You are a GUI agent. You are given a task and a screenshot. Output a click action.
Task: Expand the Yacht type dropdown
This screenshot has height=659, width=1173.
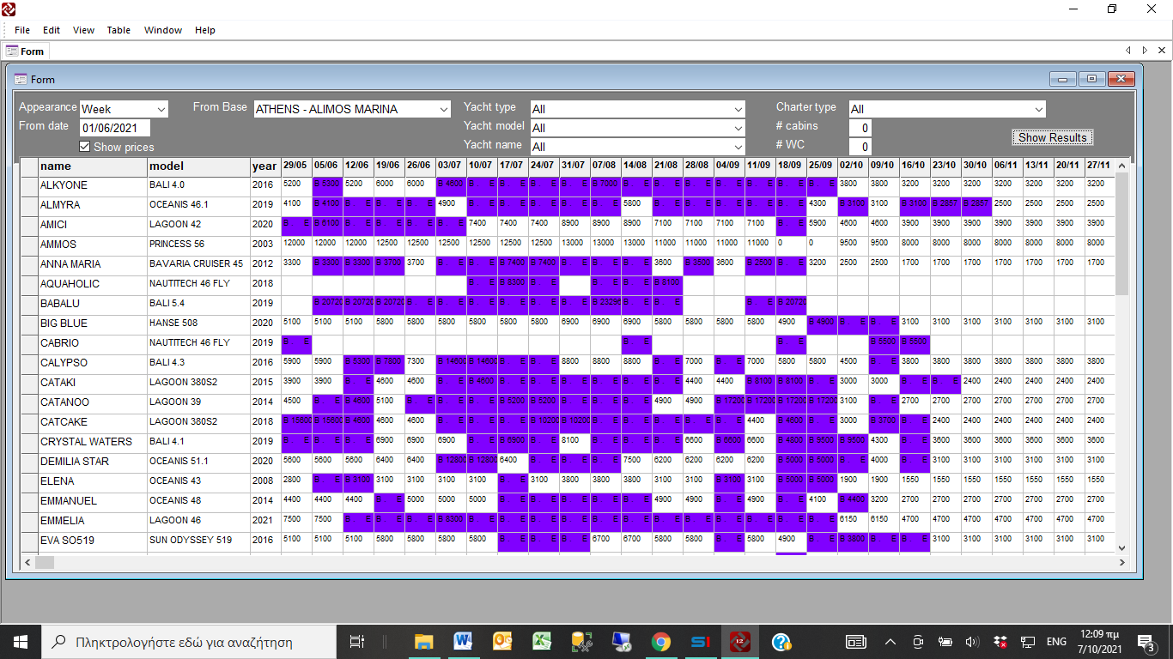(738, 109)
